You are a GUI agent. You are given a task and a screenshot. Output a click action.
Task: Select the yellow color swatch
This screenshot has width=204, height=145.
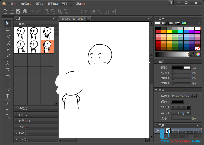pyautogui.click(x=169, y=32)
